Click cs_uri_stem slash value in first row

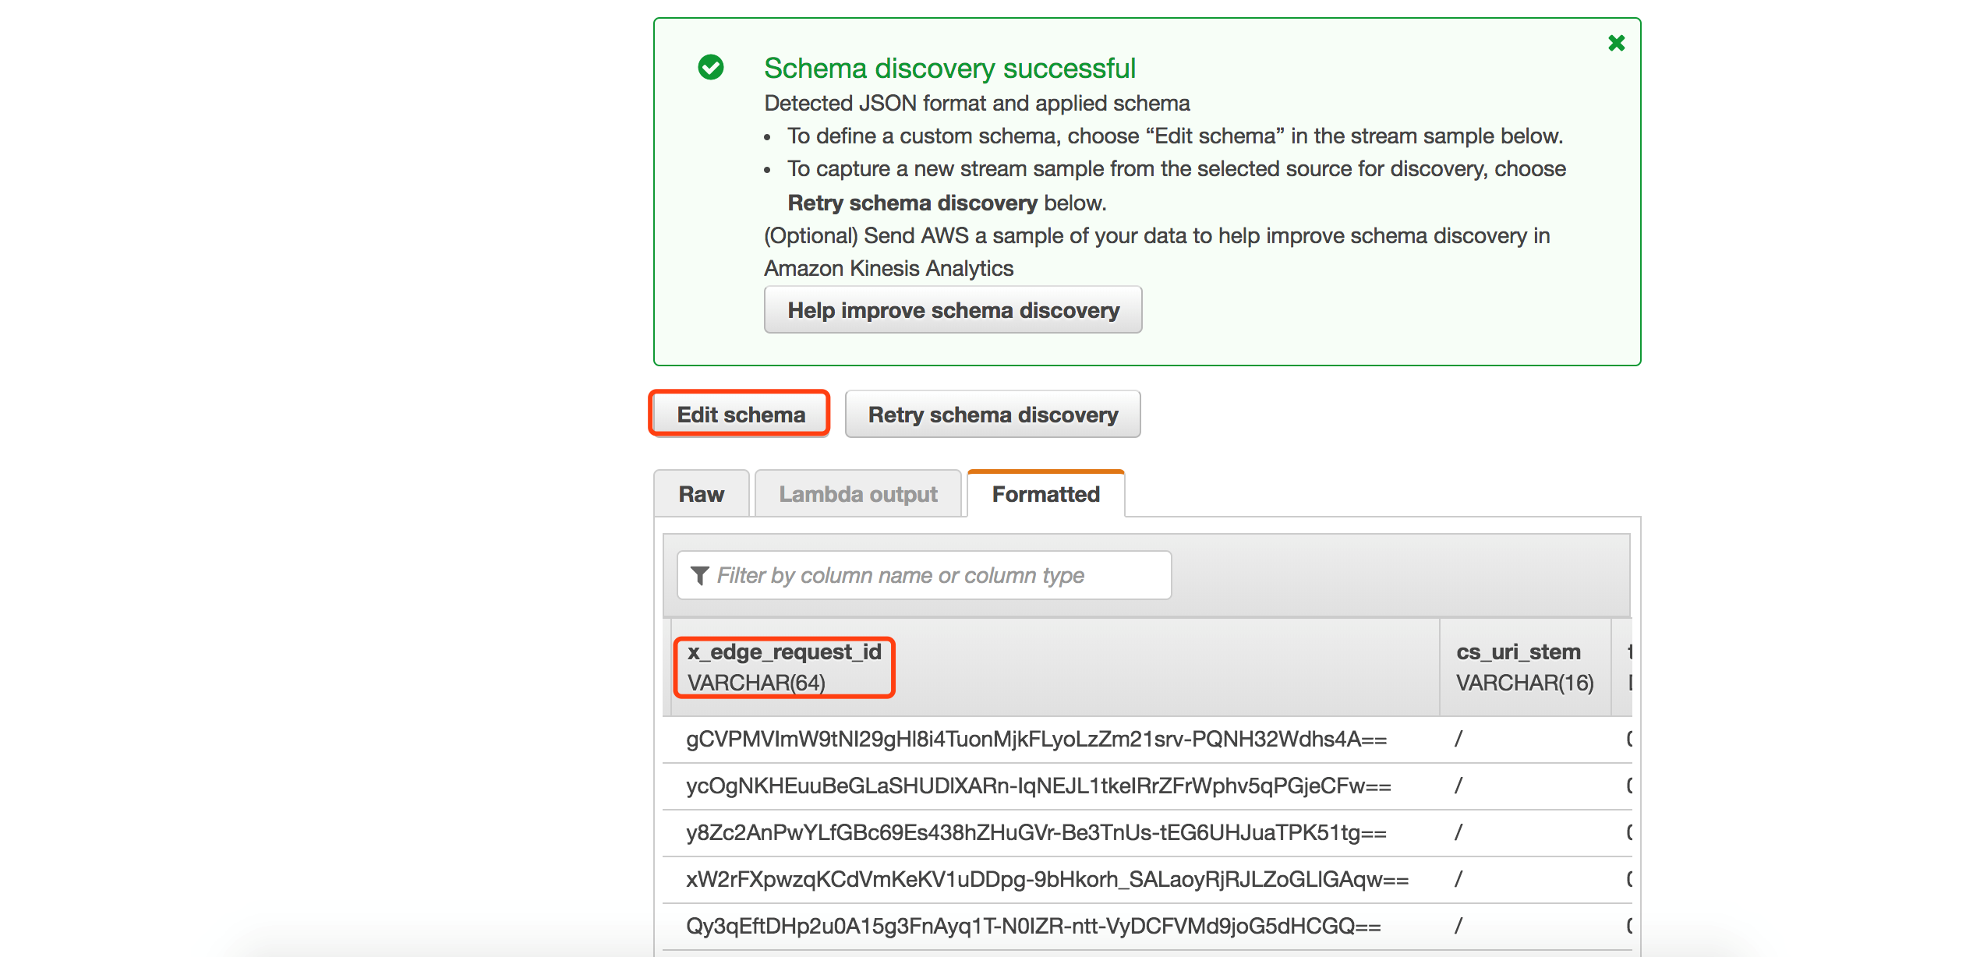click(x=1458, y=739)
